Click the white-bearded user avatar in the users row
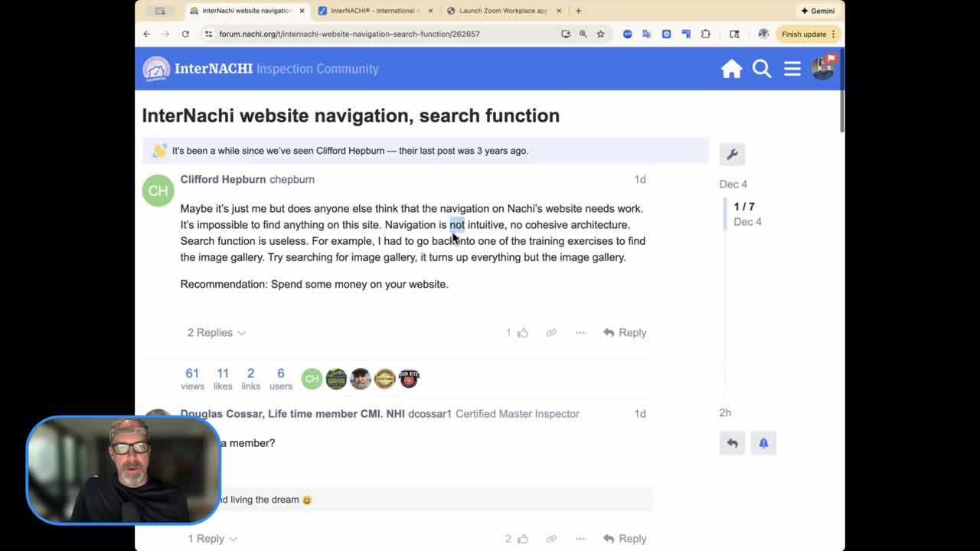Screen dimensions: 980x551 click(361, 378)
